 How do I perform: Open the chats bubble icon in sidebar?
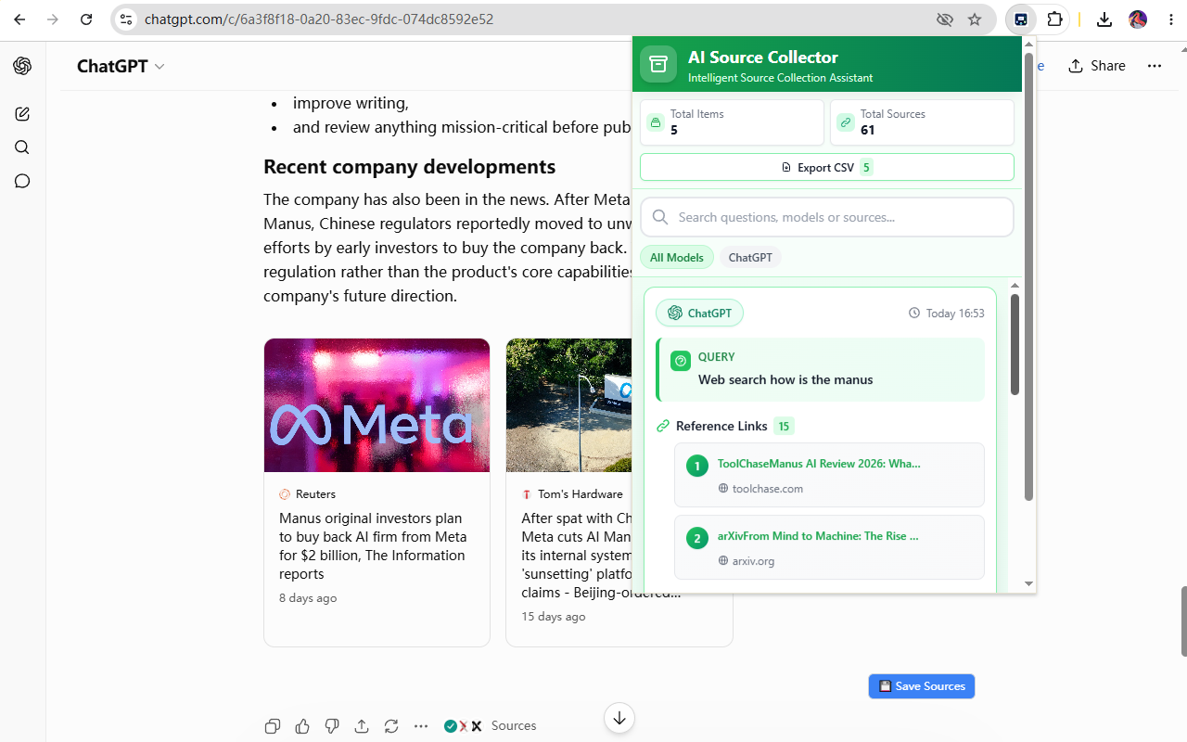(22, 181)
